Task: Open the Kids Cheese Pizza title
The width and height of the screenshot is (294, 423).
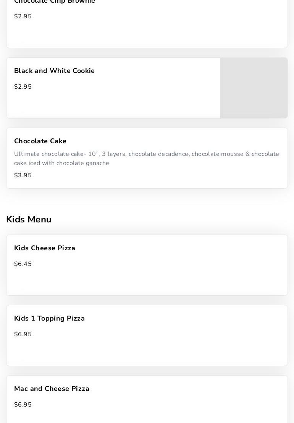Action: pyautogui.click(x=45, y=248)
